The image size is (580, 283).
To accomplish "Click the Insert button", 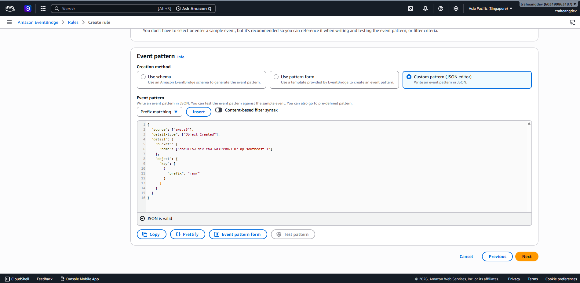I will 199,112.
